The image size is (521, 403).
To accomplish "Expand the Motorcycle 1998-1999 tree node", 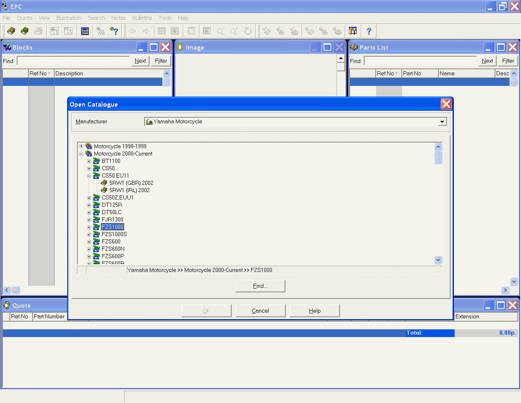I will [81, 146].
